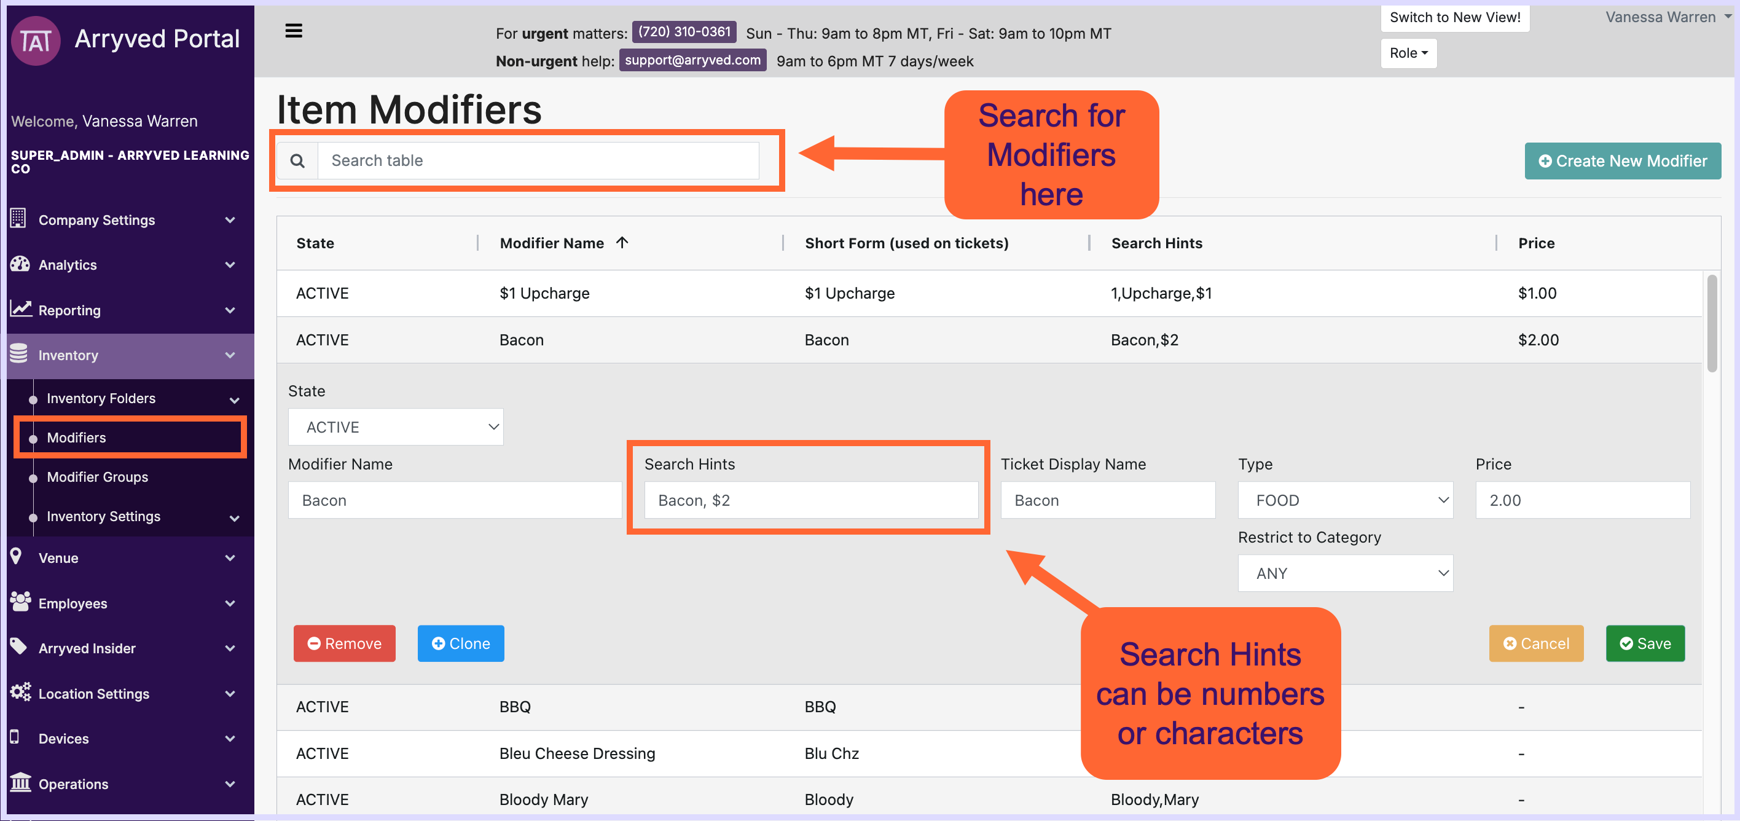Save the modifier changes
Viewport: 1740px width, 821px height.
point(1645,643)
